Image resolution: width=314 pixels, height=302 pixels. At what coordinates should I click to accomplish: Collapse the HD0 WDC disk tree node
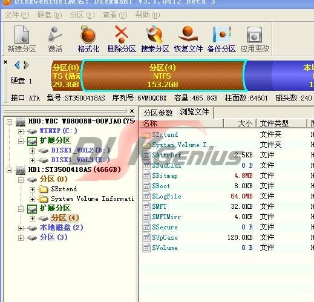9,122
